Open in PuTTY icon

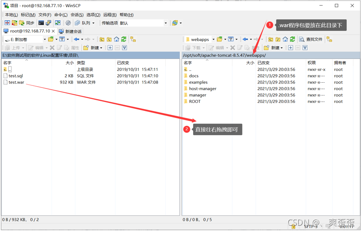(x=48, y=23)
